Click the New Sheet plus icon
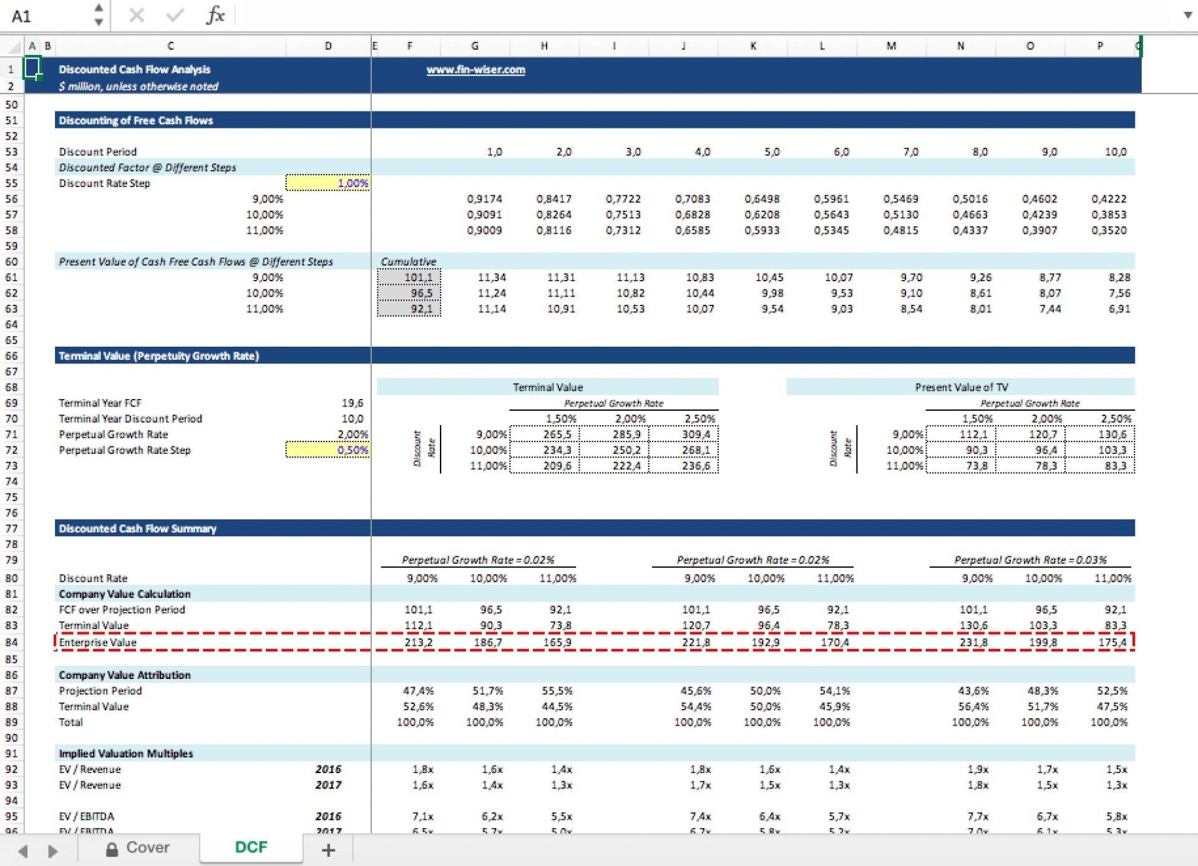This screenshot has height=866, width=1198. tap(329, 849)
